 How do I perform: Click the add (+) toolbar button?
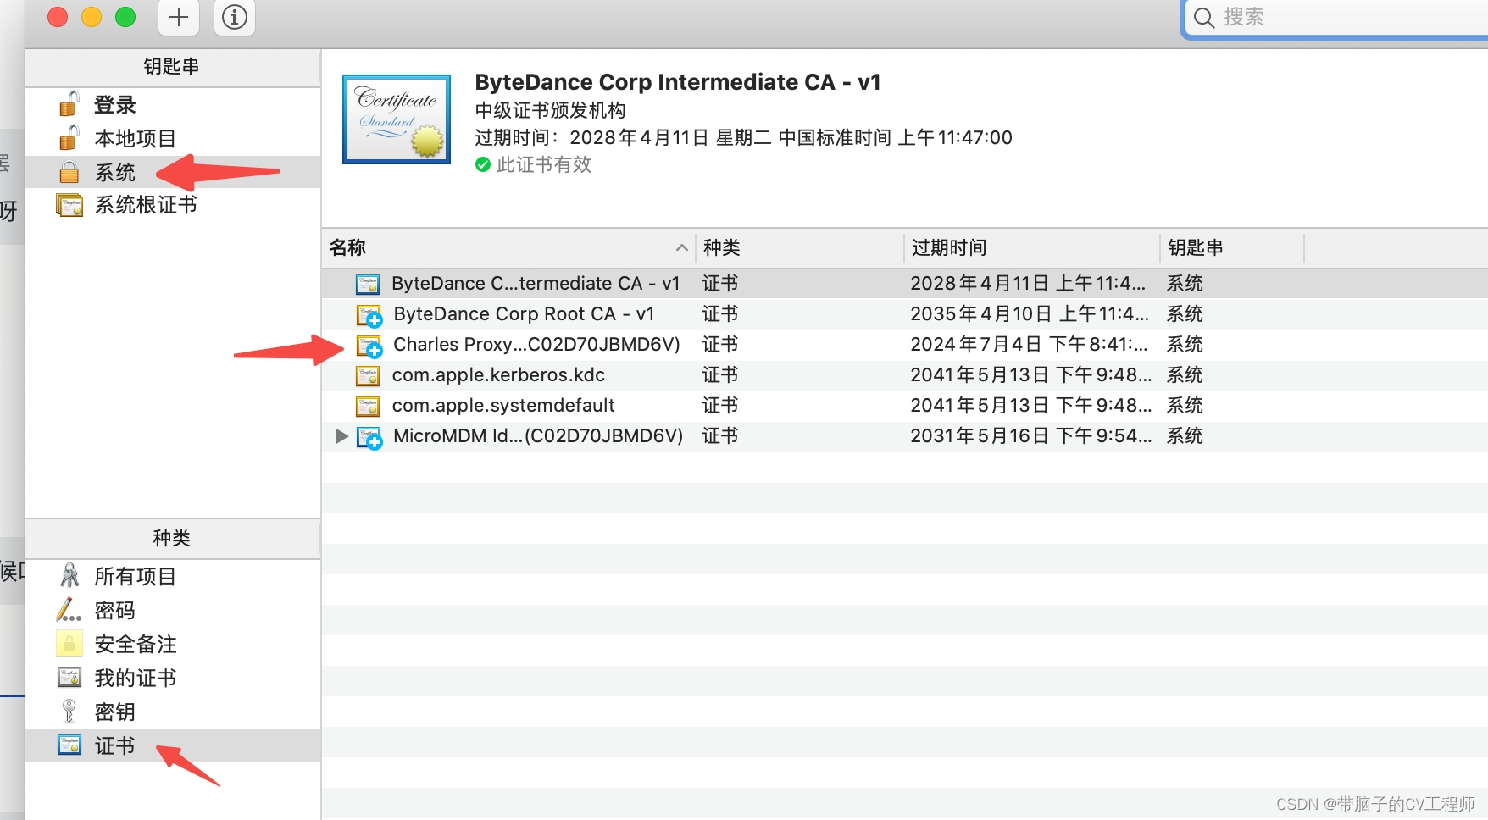click(x=179, y=17)
